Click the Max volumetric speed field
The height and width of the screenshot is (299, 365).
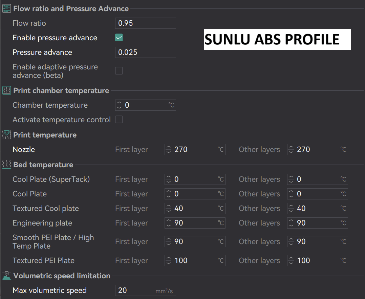click(146, 291)
